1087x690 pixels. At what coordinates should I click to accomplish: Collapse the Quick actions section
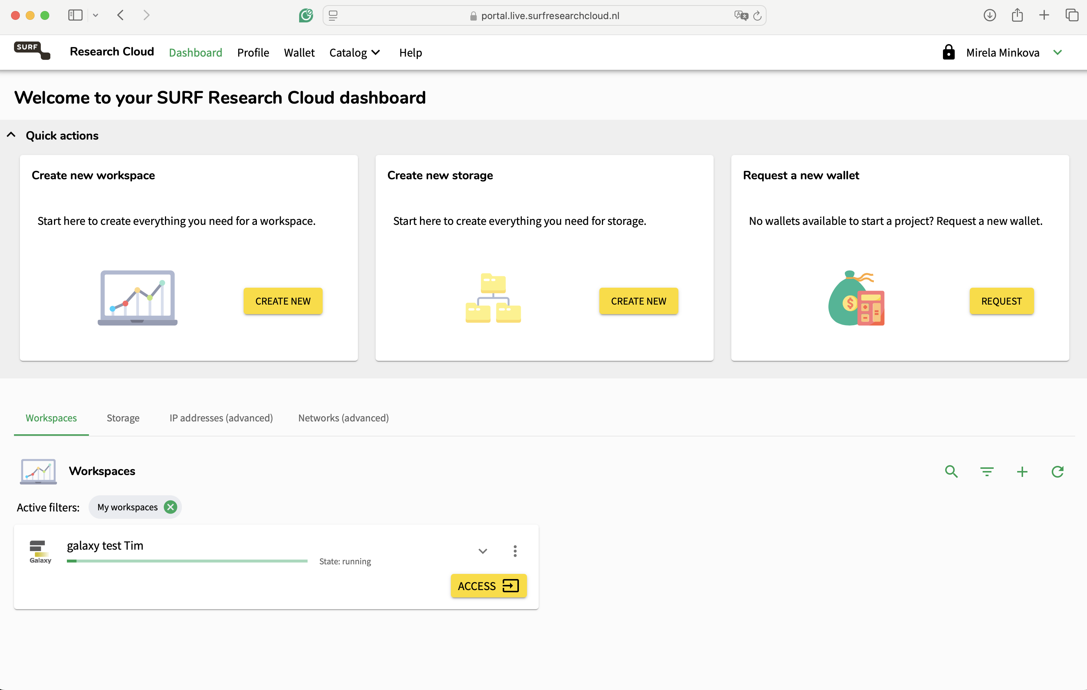(11, 135)
